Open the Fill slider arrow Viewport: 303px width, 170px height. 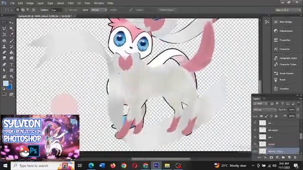[298, 116]
